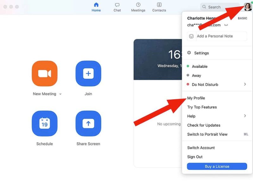Click the Charlotte name text
The image size is (253, 190).
(196, 18)
